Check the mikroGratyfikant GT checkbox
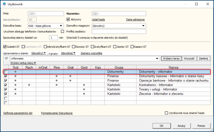 [45, 47]
